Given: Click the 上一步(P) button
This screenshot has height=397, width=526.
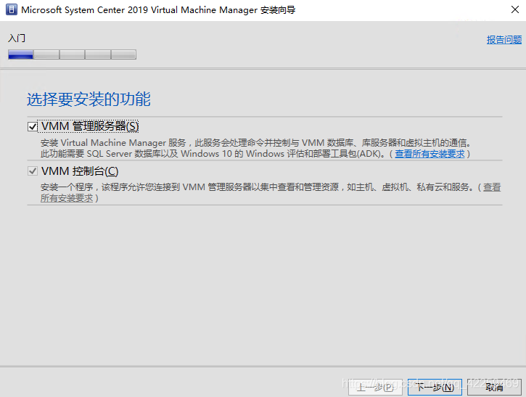Looking at the screenshot, I should 375,388.
